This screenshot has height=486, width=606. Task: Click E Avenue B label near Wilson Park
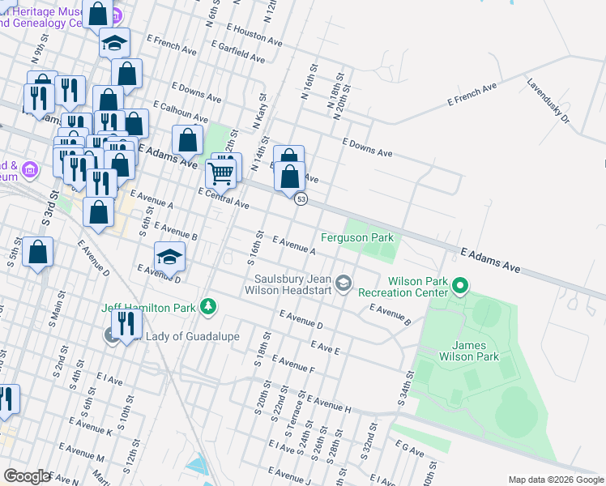pos(390,314)
